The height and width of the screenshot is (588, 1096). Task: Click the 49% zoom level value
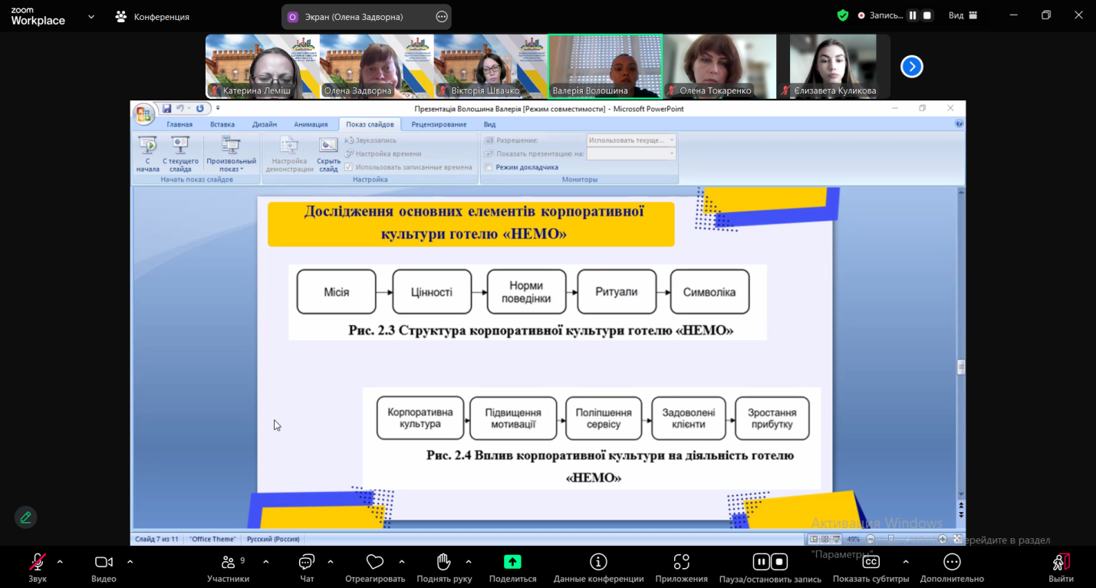pos(853,539)
